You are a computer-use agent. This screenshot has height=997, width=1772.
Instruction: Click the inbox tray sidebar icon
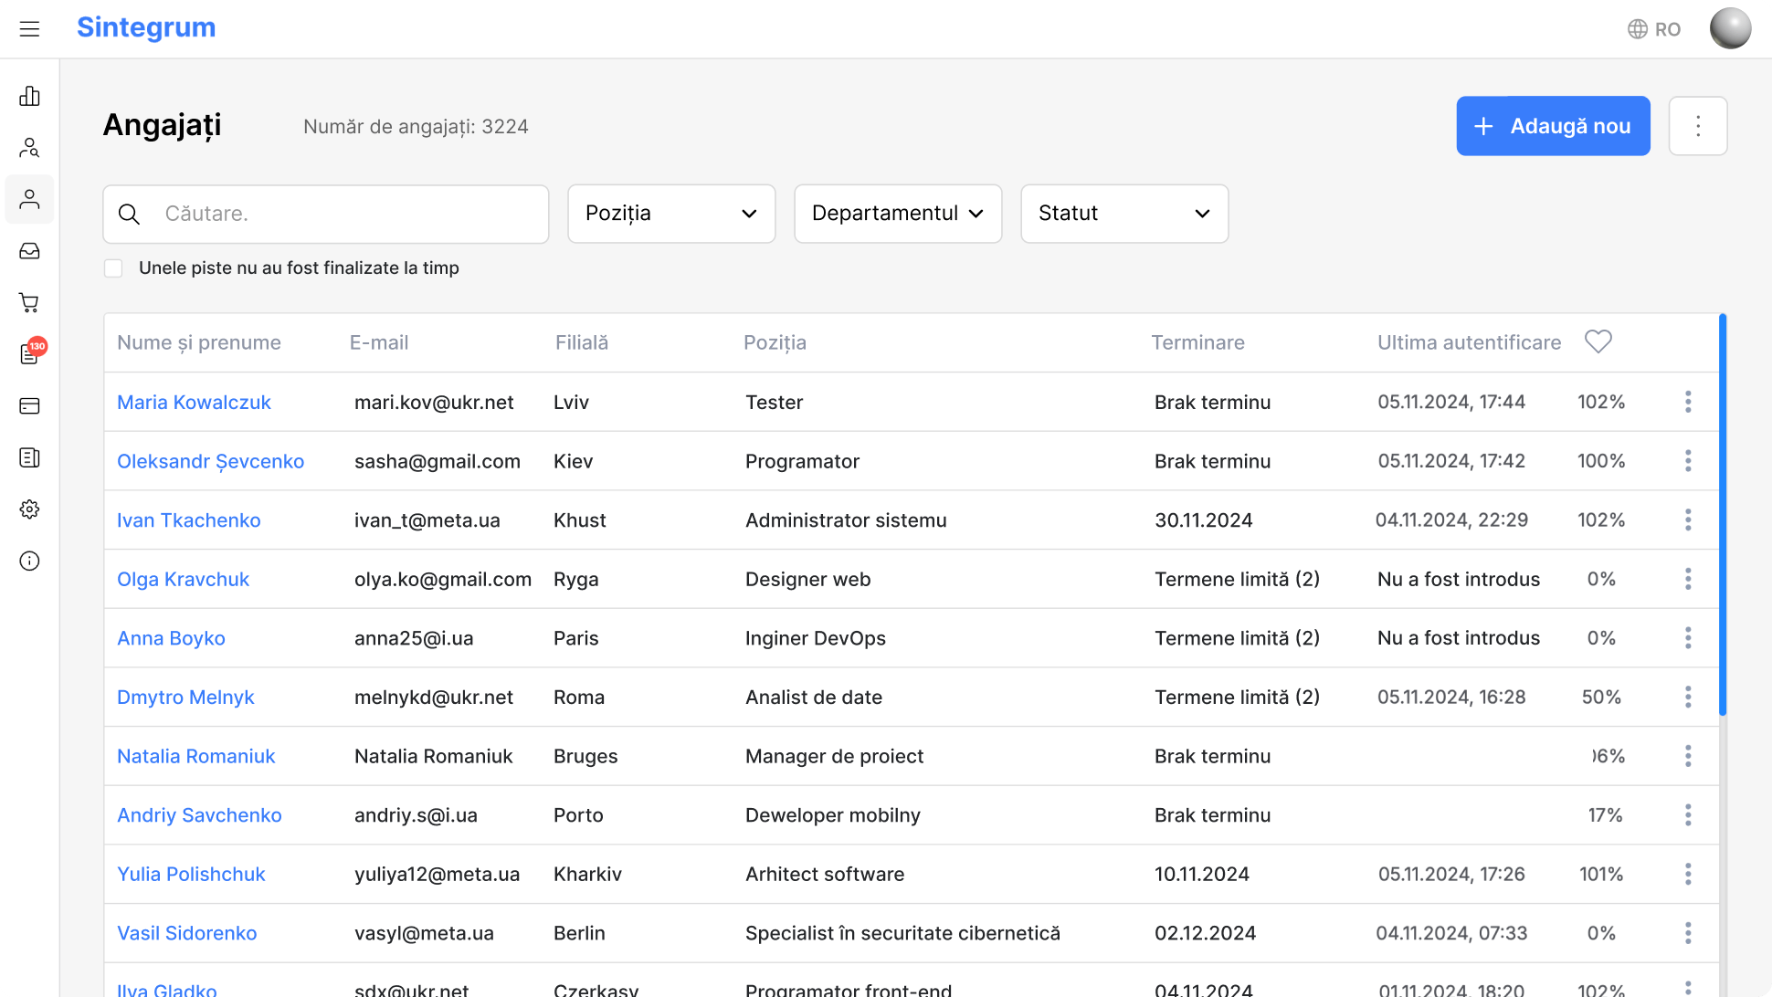(29, 251)
